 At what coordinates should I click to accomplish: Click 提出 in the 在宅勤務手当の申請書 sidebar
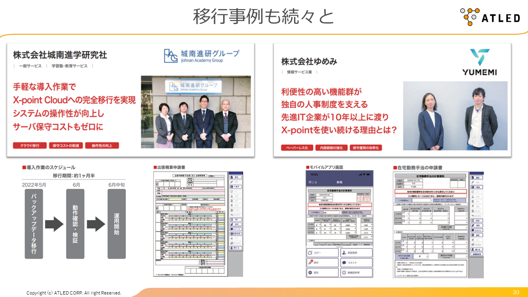coord(477,177)
